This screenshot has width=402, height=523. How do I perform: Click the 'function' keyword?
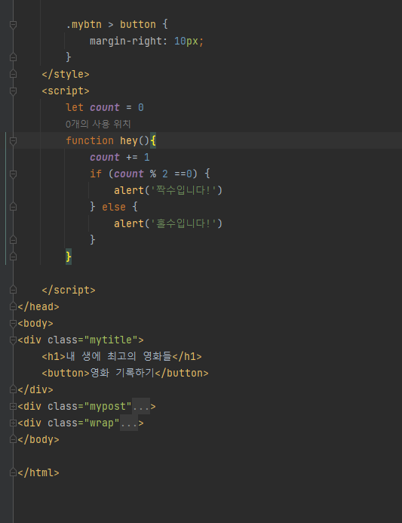[x=90, y=141]
